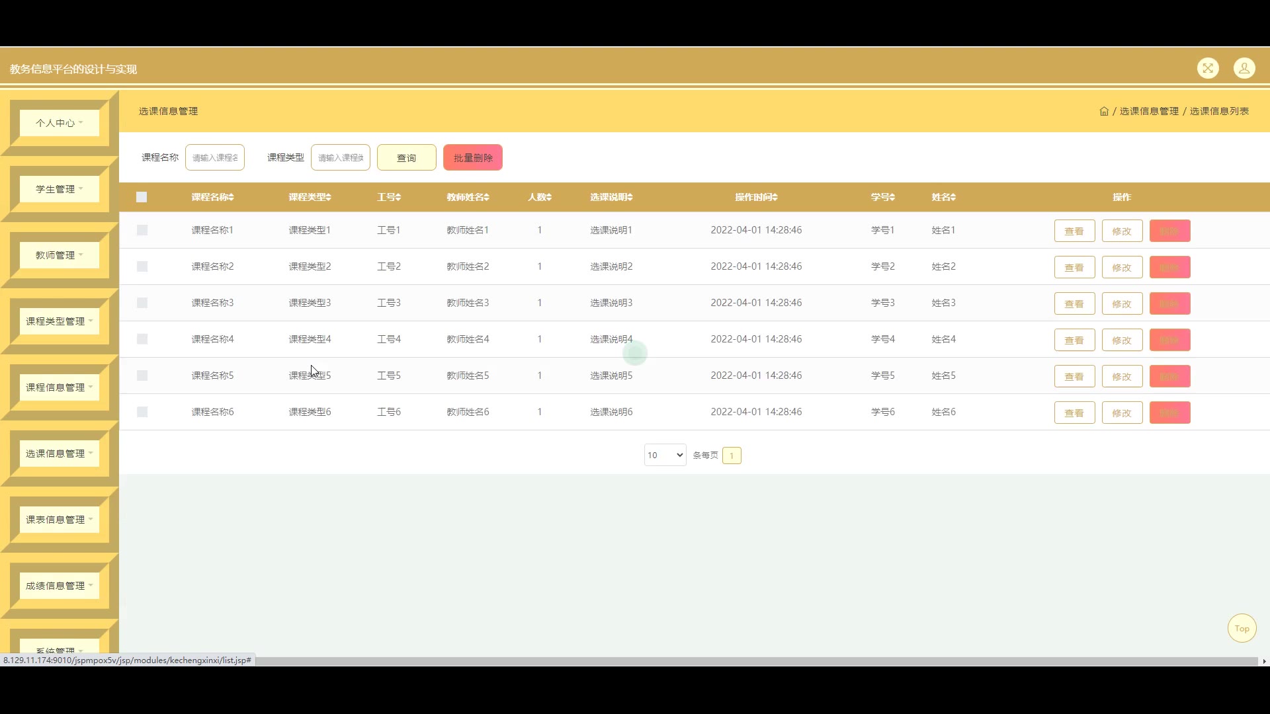Expand 个人中心 sidebar menu
The image size is (1270, 714).
pyautogui.click(x=60, y=123)
